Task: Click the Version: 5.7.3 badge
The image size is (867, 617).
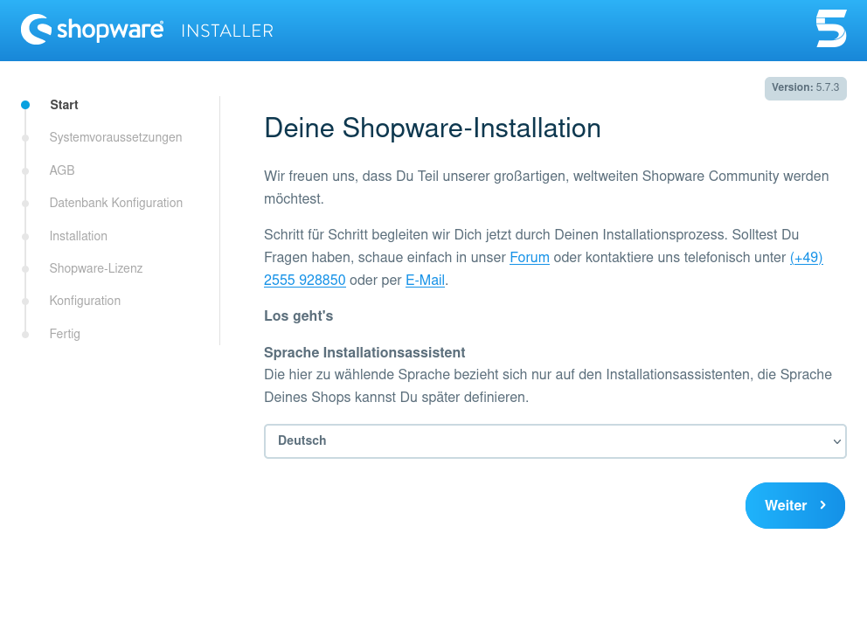Action: pyautogui.click(x=806, y=88)
